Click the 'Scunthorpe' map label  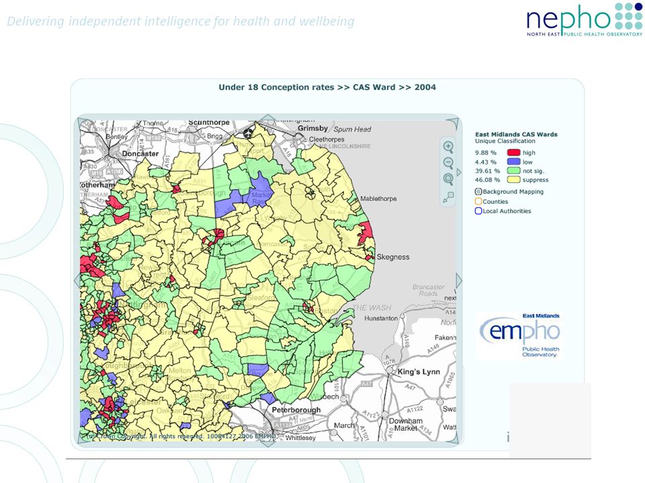point(209,123)
